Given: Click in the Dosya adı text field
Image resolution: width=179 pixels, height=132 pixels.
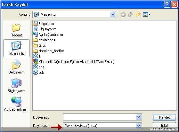Looking at the screenshot, I should pyautogui.click(x=100, y=117).
